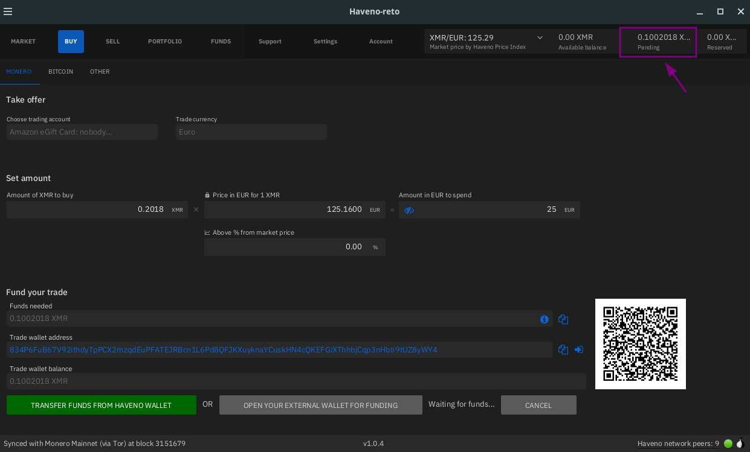Open the Trade currency dropdown

tap(251, 132)
